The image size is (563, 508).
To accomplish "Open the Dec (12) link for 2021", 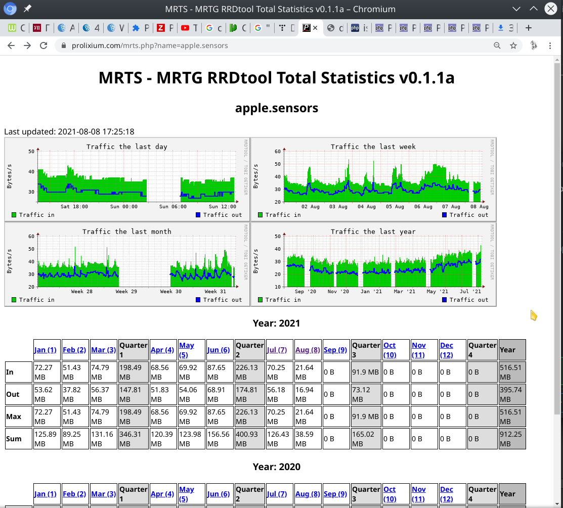I will 447,350.
